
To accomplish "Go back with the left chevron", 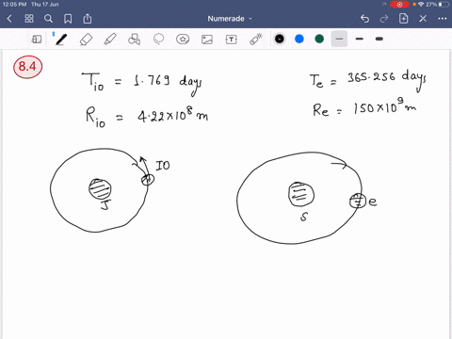I will (9, 19).
